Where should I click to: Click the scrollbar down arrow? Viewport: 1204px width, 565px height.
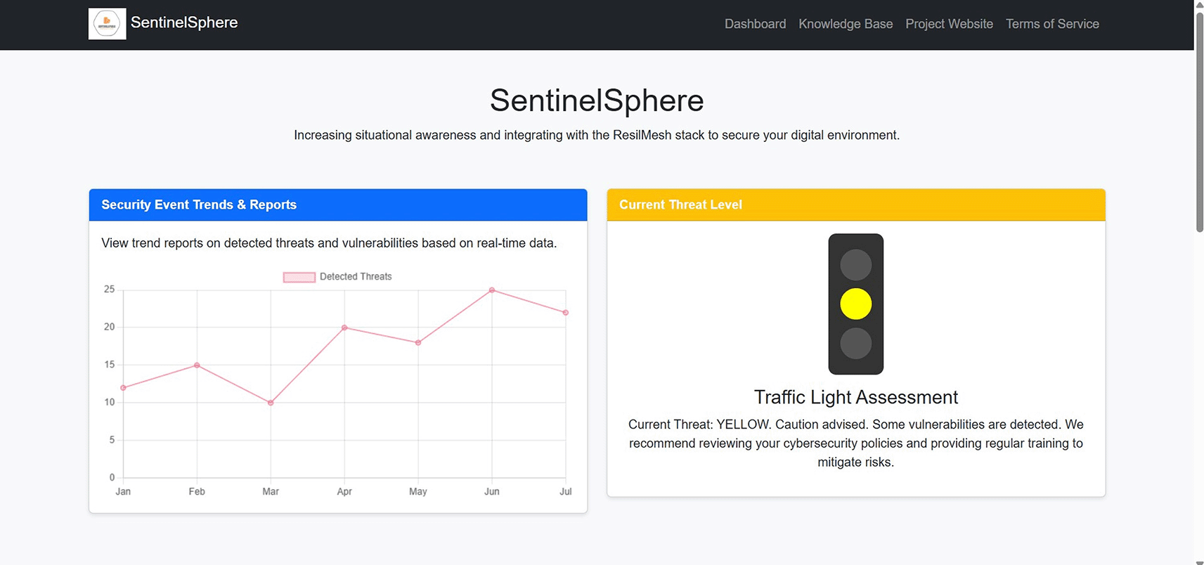click(x=1199, y=561)
